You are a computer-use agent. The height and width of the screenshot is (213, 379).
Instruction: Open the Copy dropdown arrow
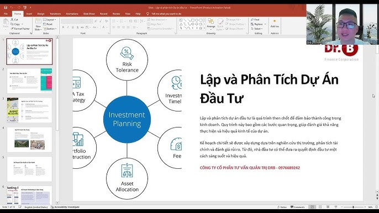point(23,24)
